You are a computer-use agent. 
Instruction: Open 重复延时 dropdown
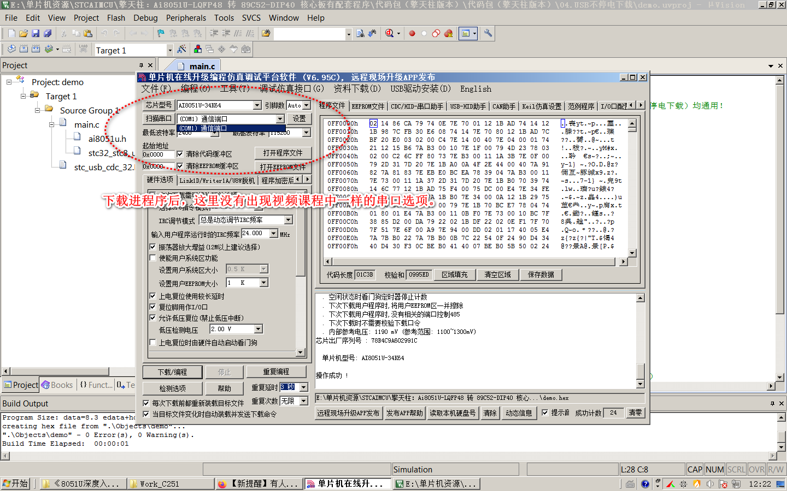point(303,387)
